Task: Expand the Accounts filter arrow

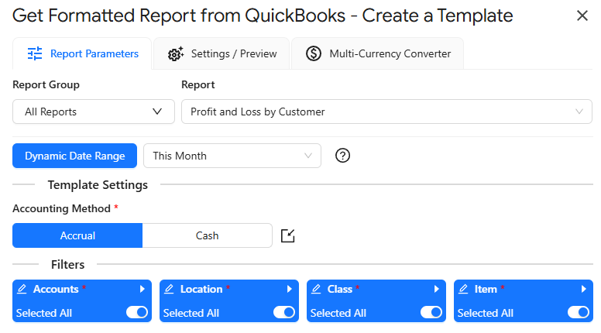Action: pyautogui.click(x=143, y=289)
